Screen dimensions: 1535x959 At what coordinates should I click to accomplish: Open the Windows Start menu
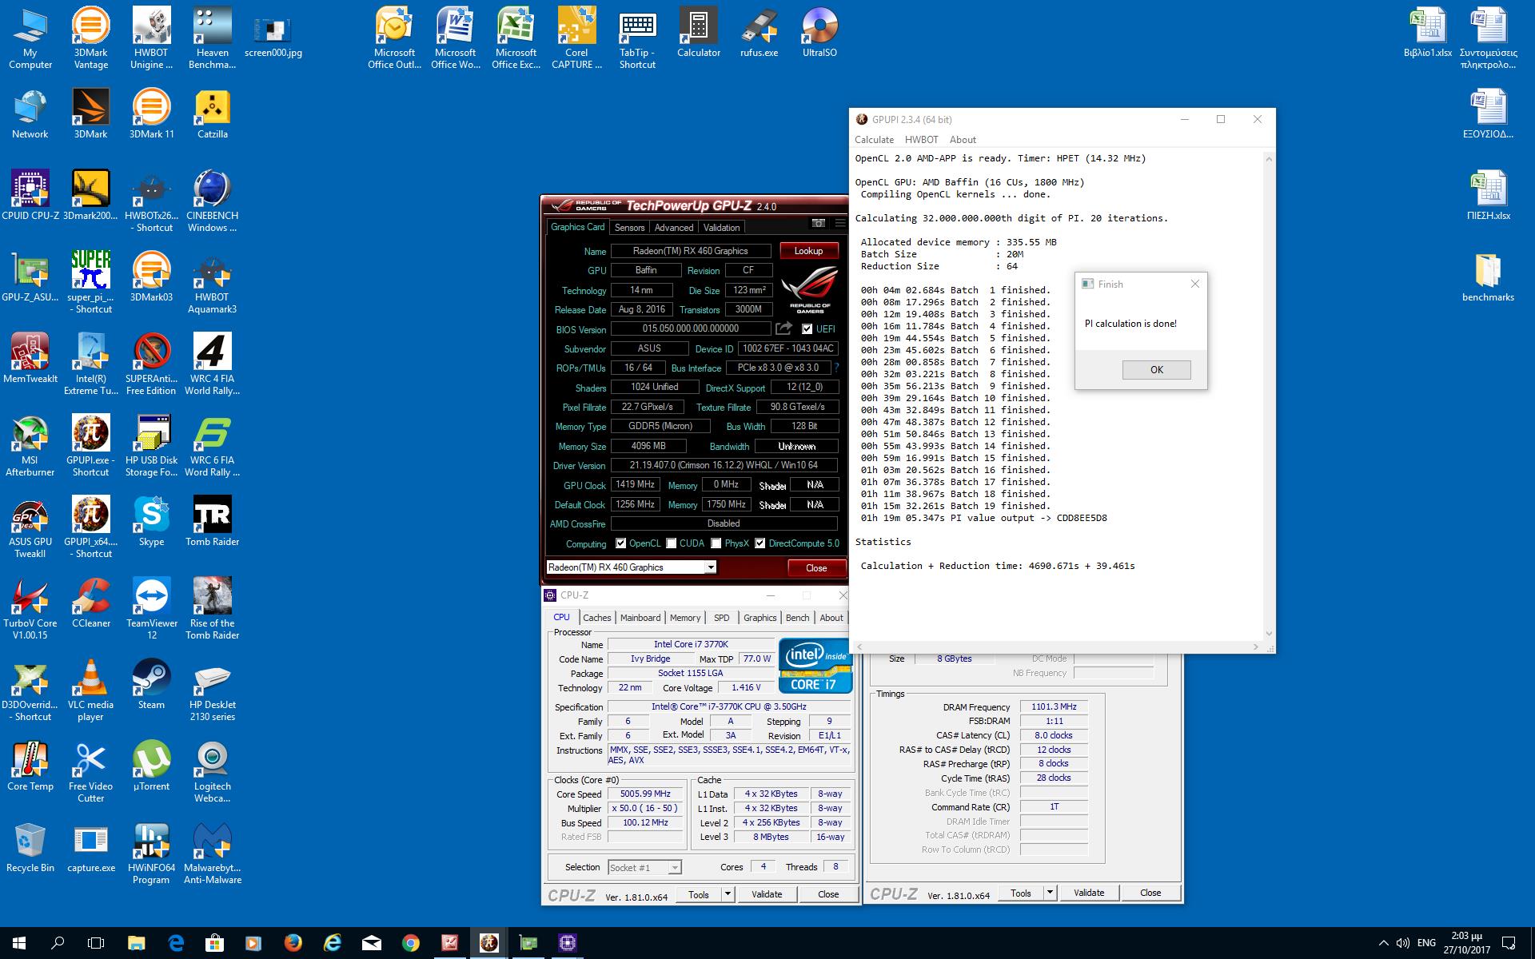coord(19,943)
